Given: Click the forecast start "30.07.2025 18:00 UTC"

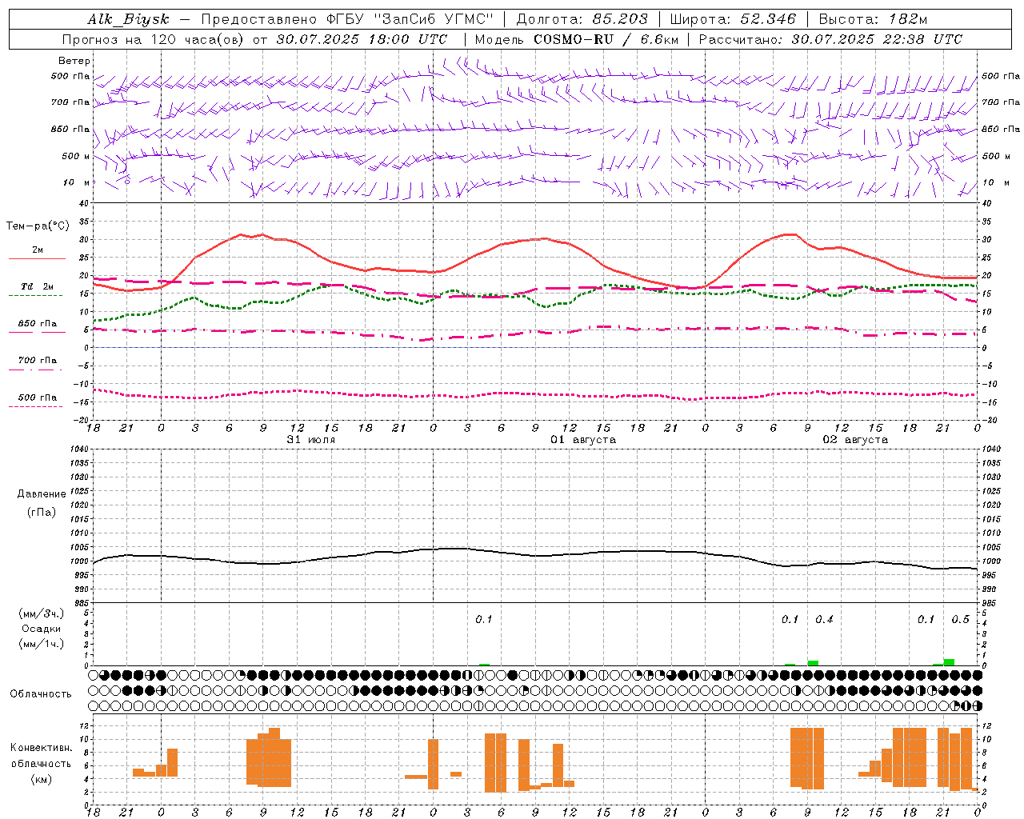Looking at the screenshot, I should pyautogui.click(x=362, y=39).
